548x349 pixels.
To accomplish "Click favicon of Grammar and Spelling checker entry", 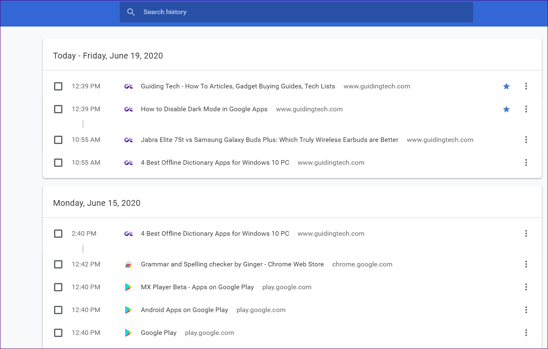I will pos(128,264).
